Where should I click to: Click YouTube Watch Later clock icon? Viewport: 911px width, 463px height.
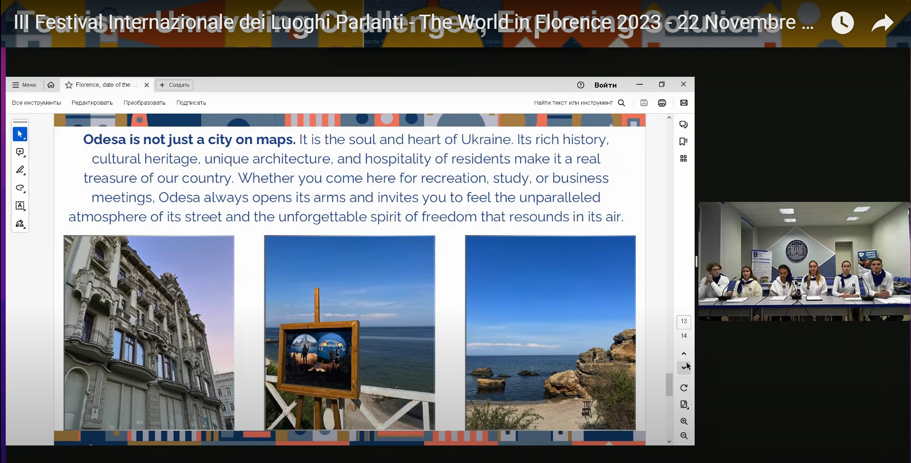(x=843, y=23)
